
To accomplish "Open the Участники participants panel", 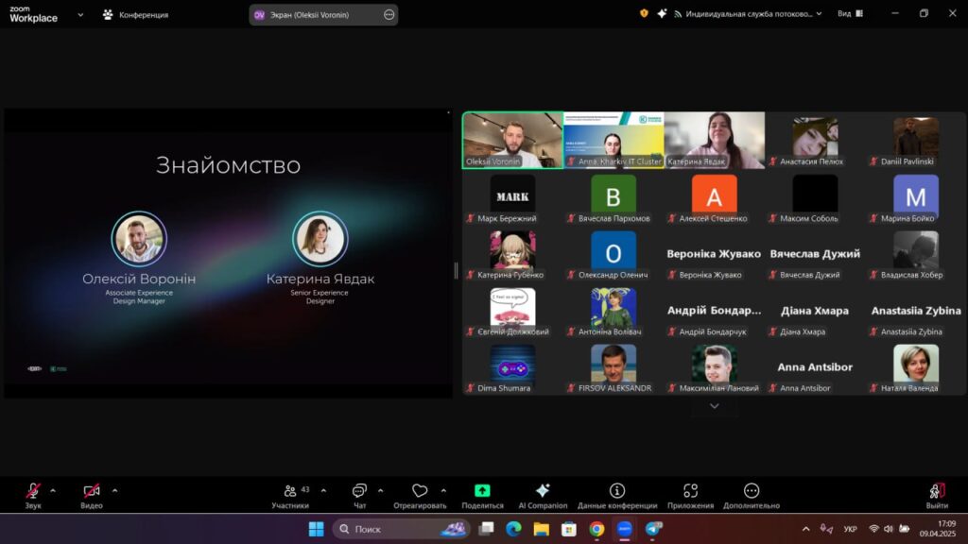I will 290,496.
